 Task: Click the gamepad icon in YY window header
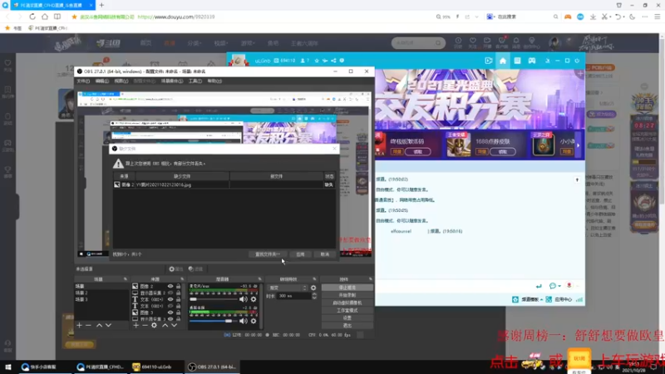click(x=532, y=61)
